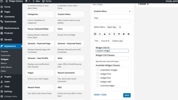
Task: Click the Plugins sidebar icon
Action: pyautogui.click(x=2, y=77)
